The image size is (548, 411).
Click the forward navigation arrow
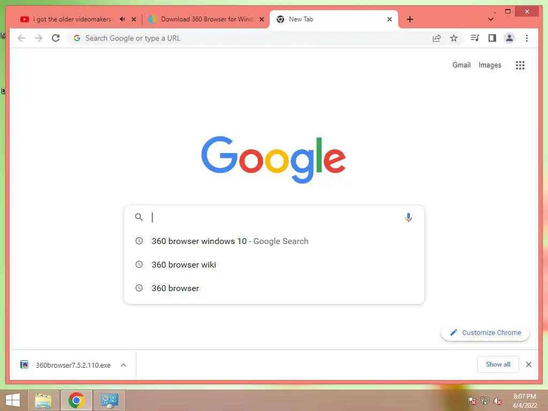tap(39, 38)
